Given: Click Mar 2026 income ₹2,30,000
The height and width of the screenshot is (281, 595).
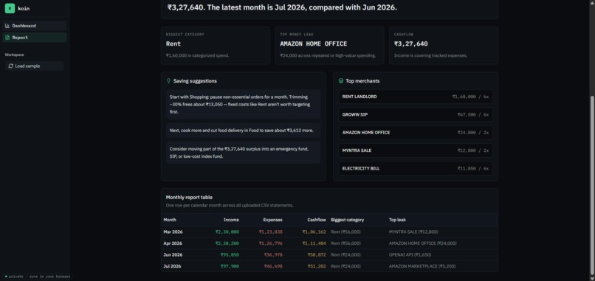Looking at the screenshot, I should point(227,232).
